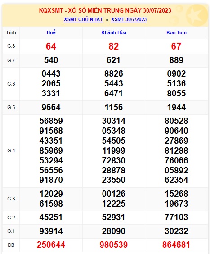Click Huế G.8 prize number 64
Screen dimensions: 210x254
[51, 46]
